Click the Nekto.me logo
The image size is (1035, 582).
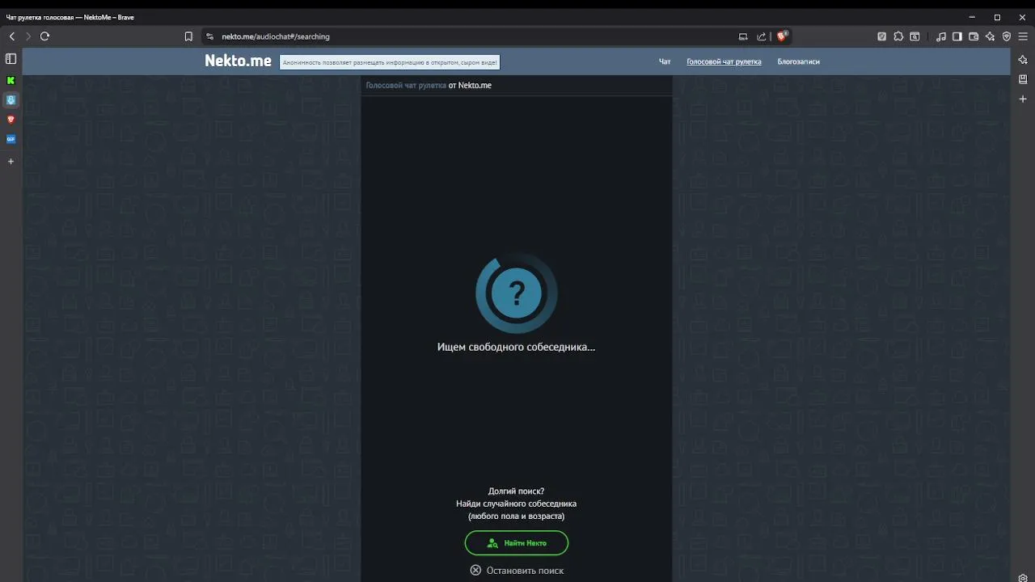click(x=238, y=61)
